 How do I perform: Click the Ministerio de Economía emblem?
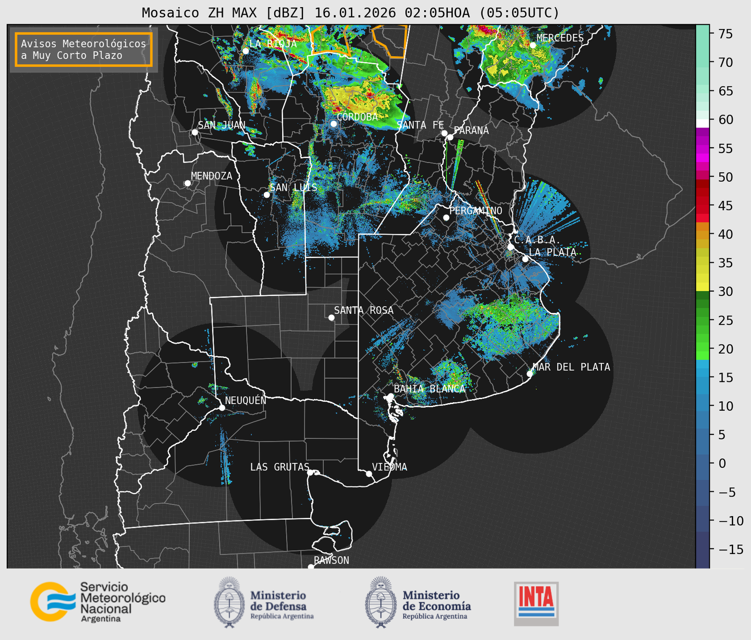pos(381,602)
